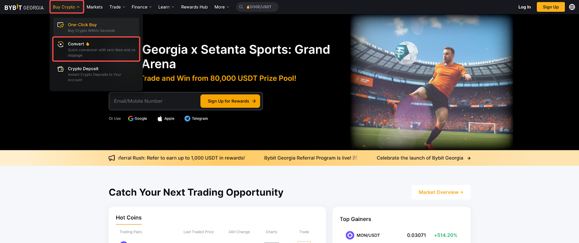
Task: Open the More dropdown menu
Action: [222, 7]
